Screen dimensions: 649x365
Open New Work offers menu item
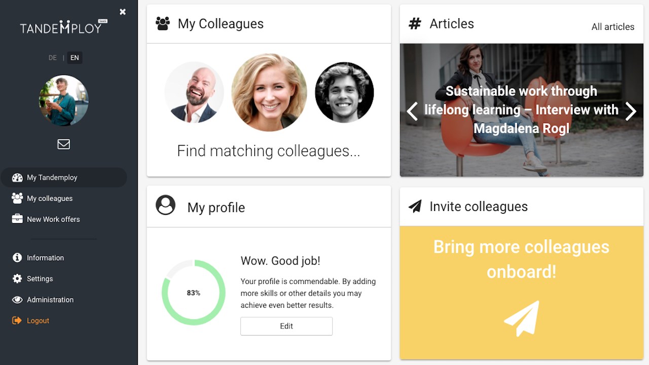[53, 219]
